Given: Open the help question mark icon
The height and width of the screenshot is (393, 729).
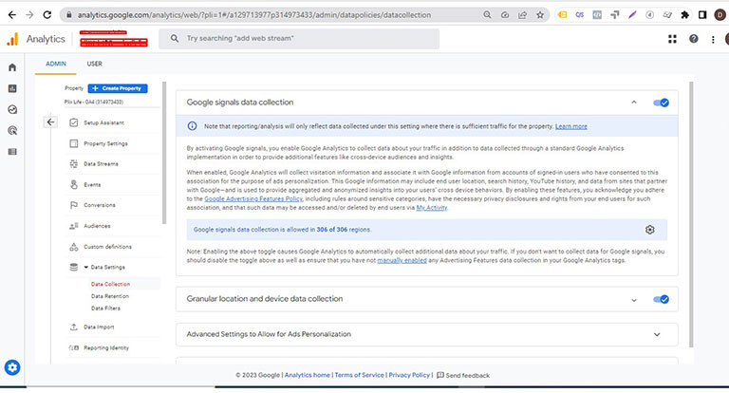Looking at the screenshot, I should [694, 39].
